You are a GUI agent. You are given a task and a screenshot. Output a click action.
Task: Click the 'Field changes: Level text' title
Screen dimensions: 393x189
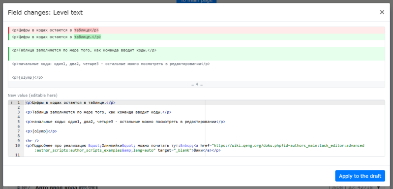tap(45, 12)
